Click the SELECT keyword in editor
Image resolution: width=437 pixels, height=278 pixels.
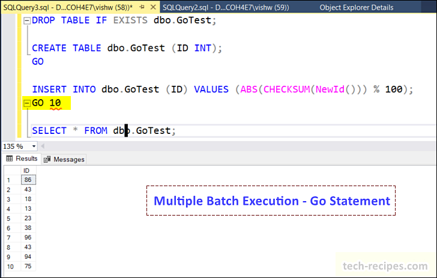(x=49, y=130)
